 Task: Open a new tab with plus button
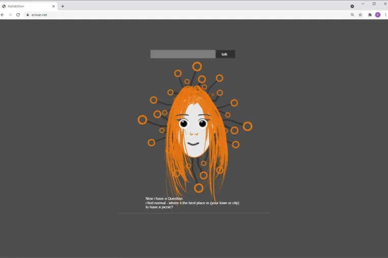click(63, 6)
